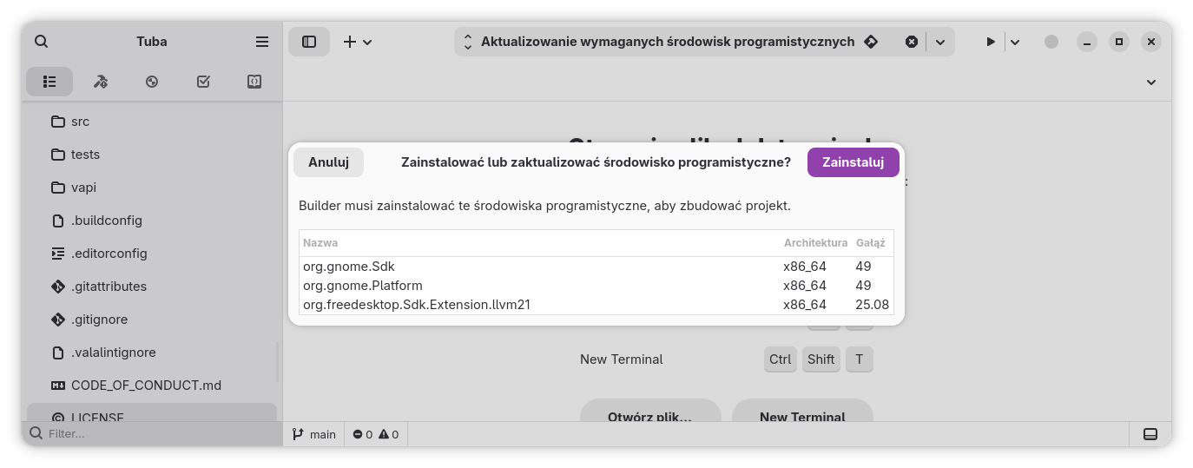This screenshot has height=468, width=1193.
Task: Toggle the bottom panel visibility
Action: (x=1150, y=434)
